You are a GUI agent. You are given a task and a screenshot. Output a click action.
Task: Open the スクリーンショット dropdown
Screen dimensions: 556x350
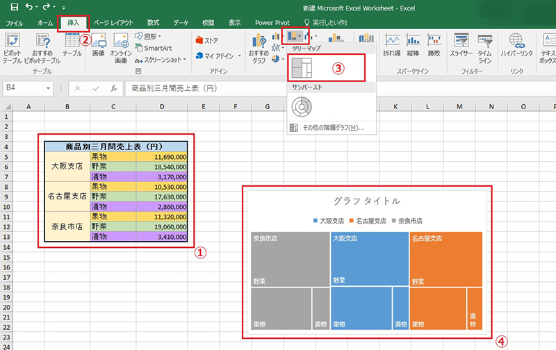point(161,60)
